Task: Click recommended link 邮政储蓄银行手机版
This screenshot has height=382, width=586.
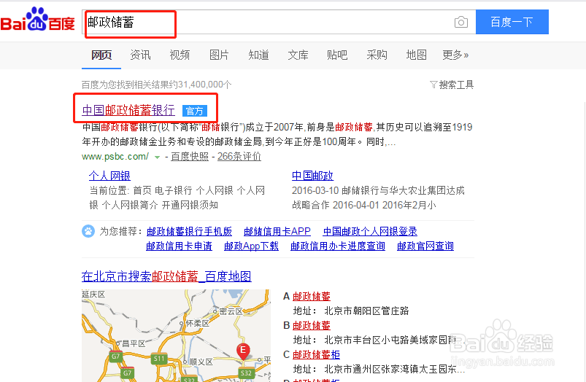Action: click(x=189, y=232)
